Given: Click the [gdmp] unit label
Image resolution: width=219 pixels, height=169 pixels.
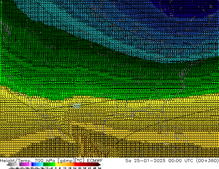Looking at the screenshot, I should (66, 161).
